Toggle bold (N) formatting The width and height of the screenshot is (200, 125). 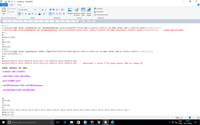tap(19, 14)
